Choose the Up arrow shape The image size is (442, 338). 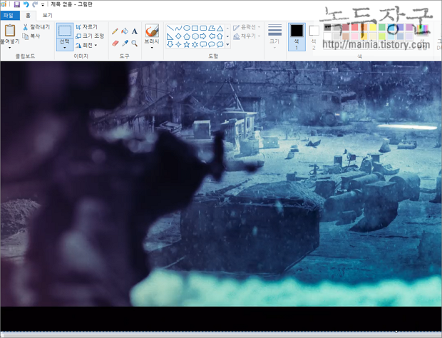(220, 36)
